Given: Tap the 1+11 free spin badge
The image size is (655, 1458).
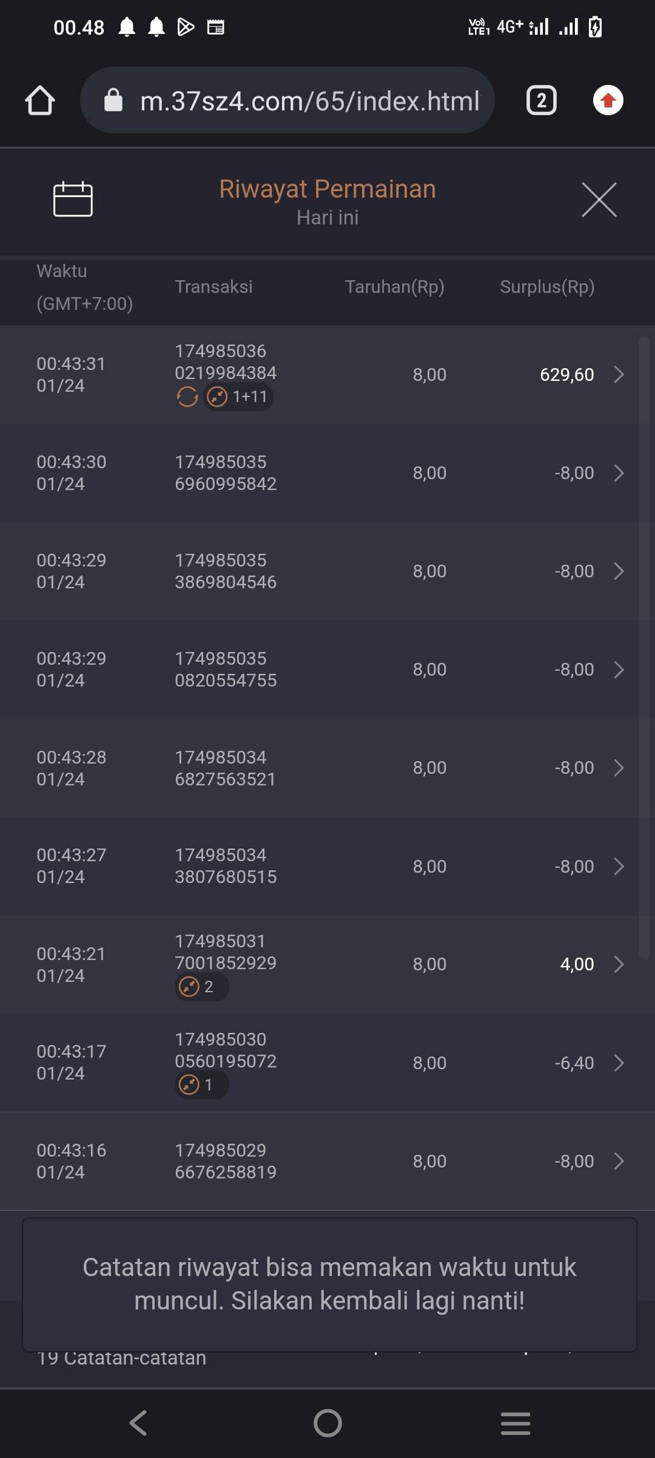Looking at the screenshot, I should point(238,397).
